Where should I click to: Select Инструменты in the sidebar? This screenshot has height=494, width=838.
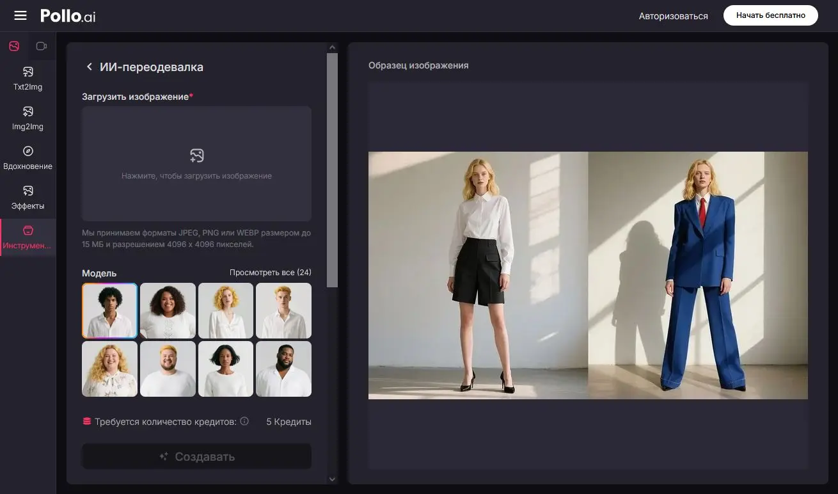coord(28,237)
